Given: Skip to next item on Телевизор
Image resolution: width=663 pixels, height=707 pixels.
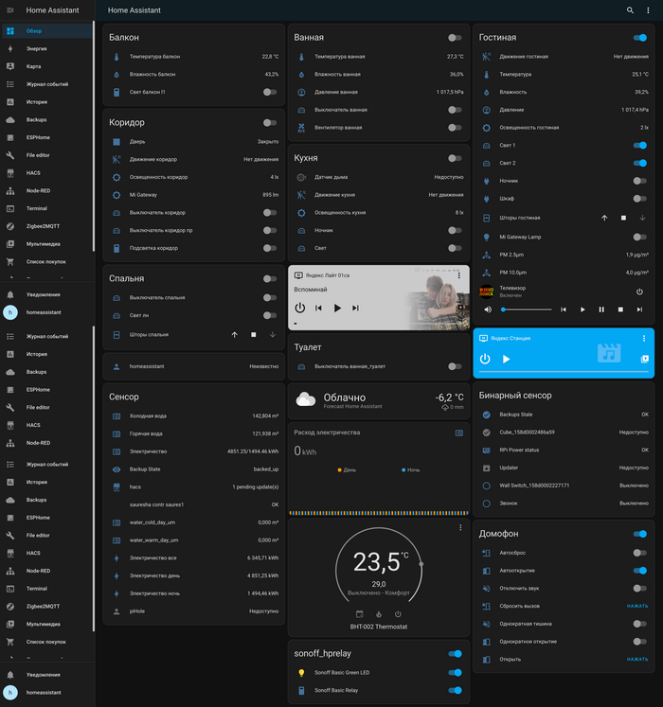Looking at the screenshot, I should click(x=639, y=309).
